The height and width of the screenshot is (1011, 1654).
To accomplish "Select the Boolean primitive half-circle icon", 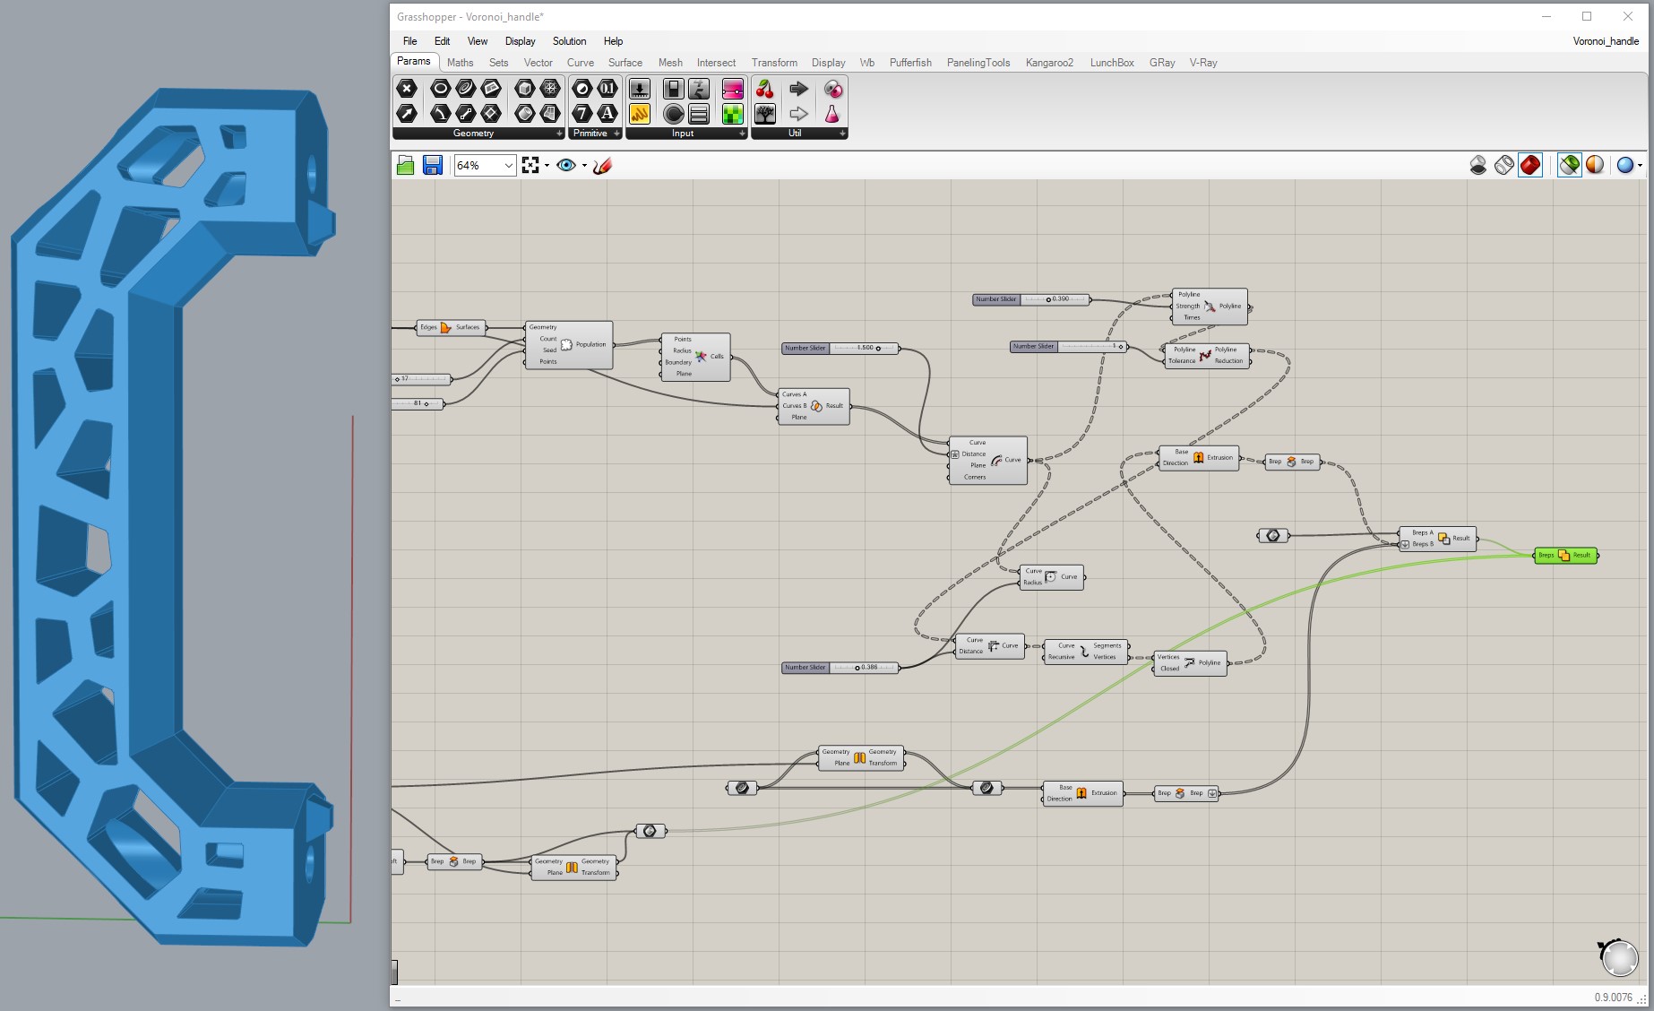I will 582,89.
